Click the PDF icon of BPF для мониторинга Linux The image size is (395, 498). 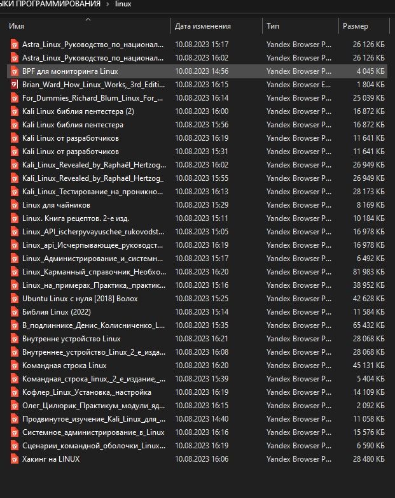[x=14, y=71]
